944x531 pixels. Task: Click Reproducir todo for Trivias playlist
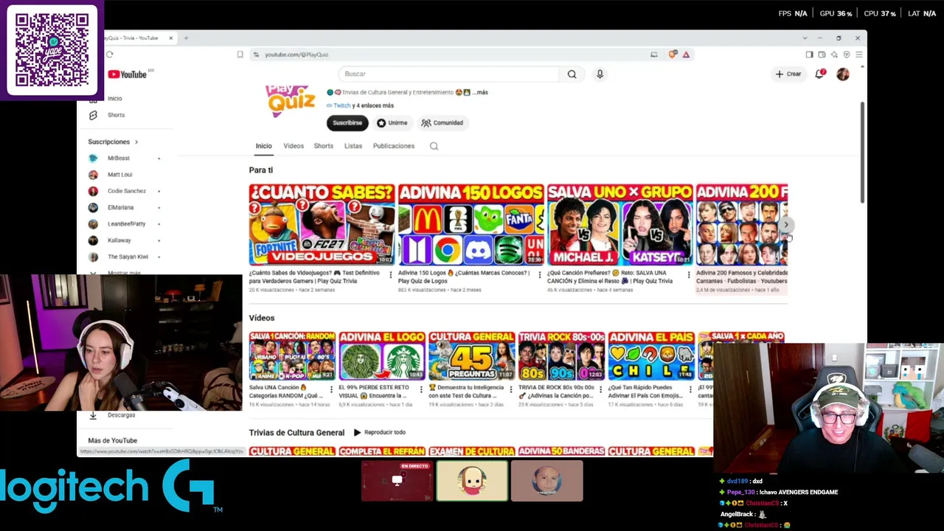380,432
